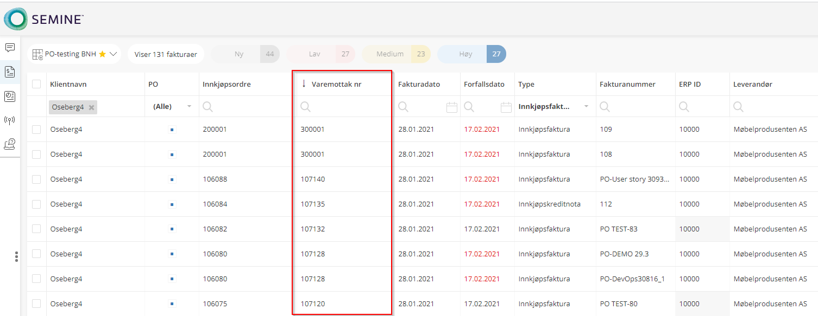This screenshot has width=818, height=316.
Task: Open the help desk sidebar icon
Action: 10,144
